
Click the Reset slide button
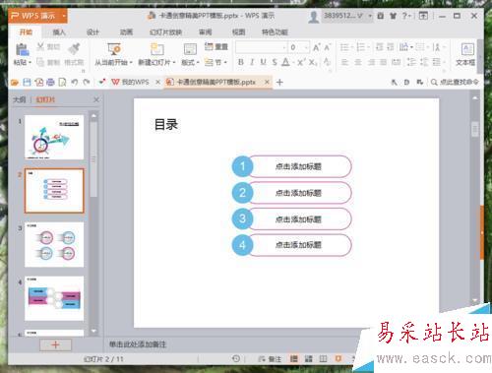pyautogui.click(x=215, y=46)
